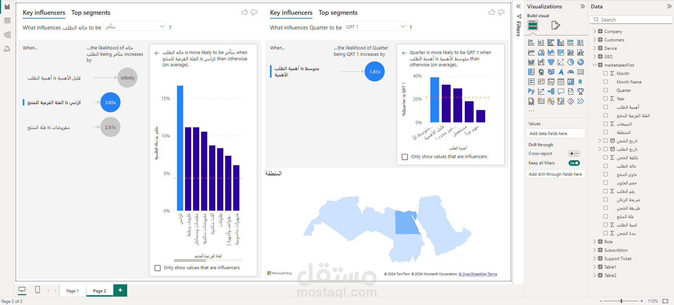Choose the Line chart visual
Viewport: 674px width, 305px height.
pos(531,52)
